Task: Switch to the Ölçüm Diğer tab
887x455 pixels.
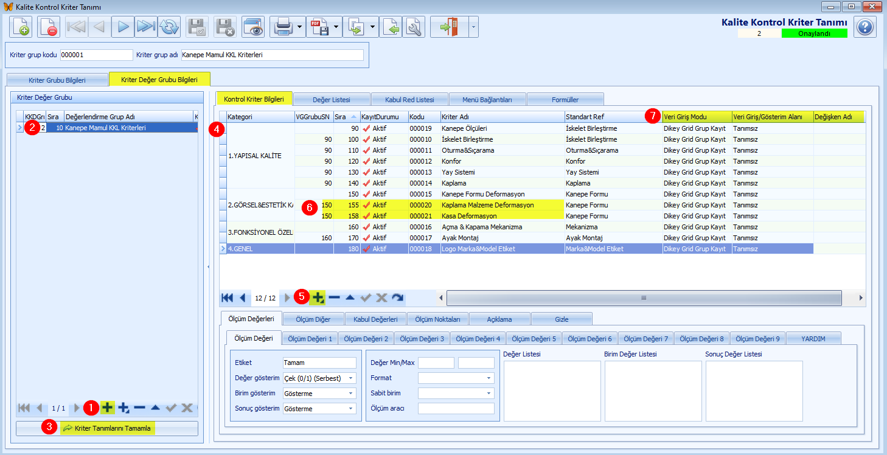Action: (x=313, y=319)
